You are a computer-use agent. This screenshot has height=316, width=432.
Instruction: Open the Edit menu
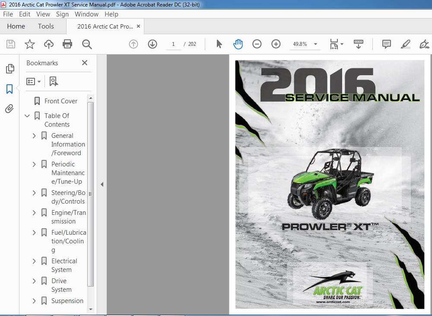click(x=25, y=14)
